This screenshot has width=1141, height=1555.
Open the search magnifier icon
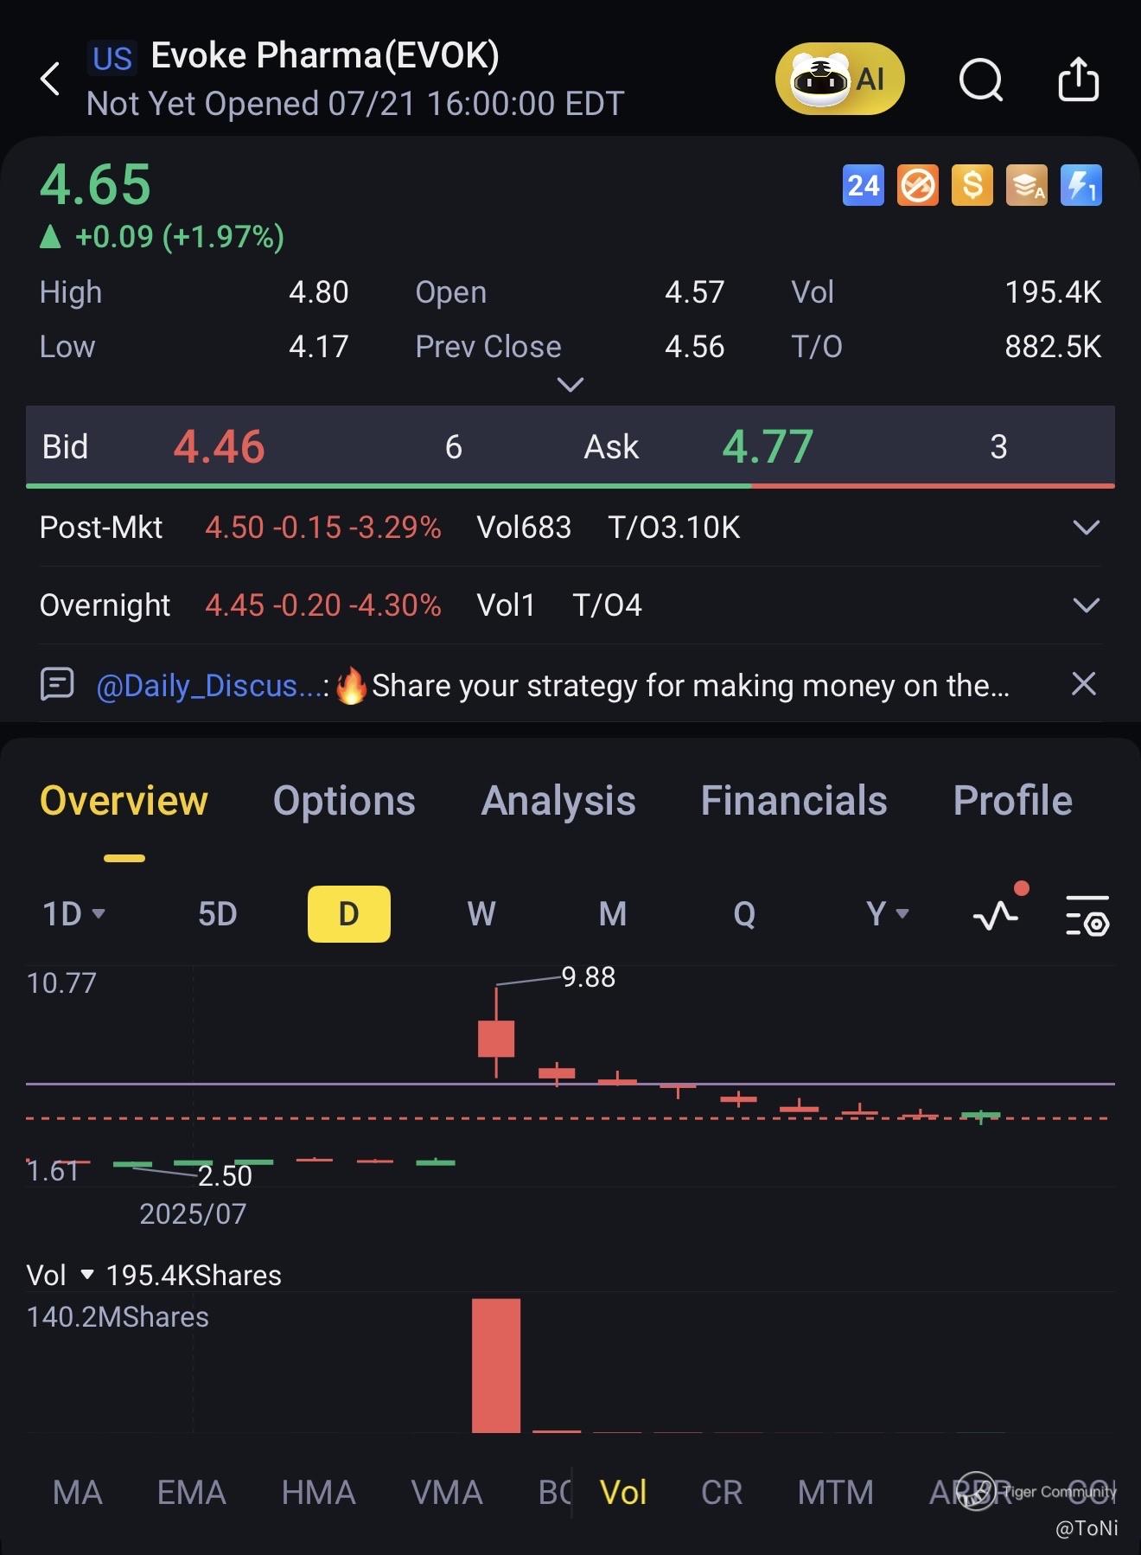981,80
